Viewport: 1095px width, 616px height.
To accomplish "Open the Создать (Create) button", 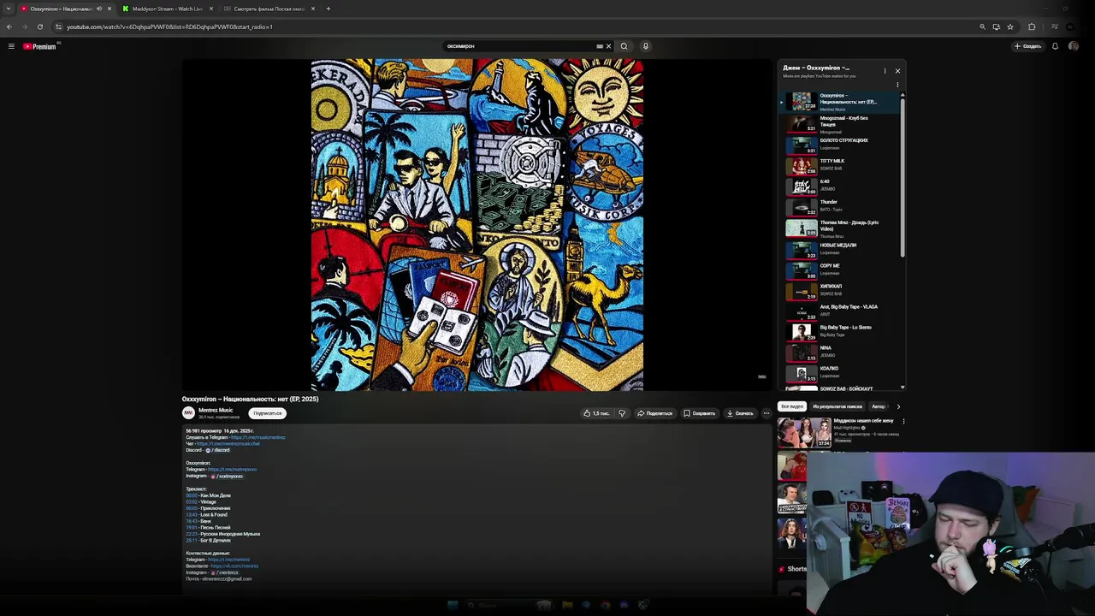I will 1027,46.
